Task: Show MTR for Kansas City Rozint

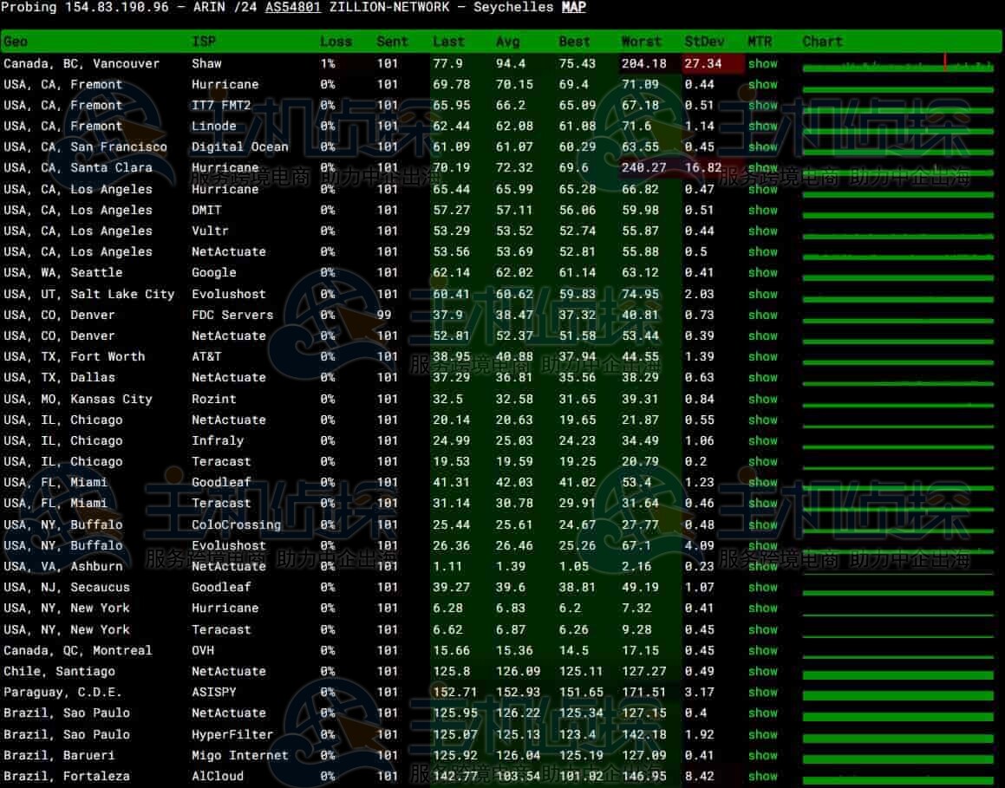Action: [763, 399]
